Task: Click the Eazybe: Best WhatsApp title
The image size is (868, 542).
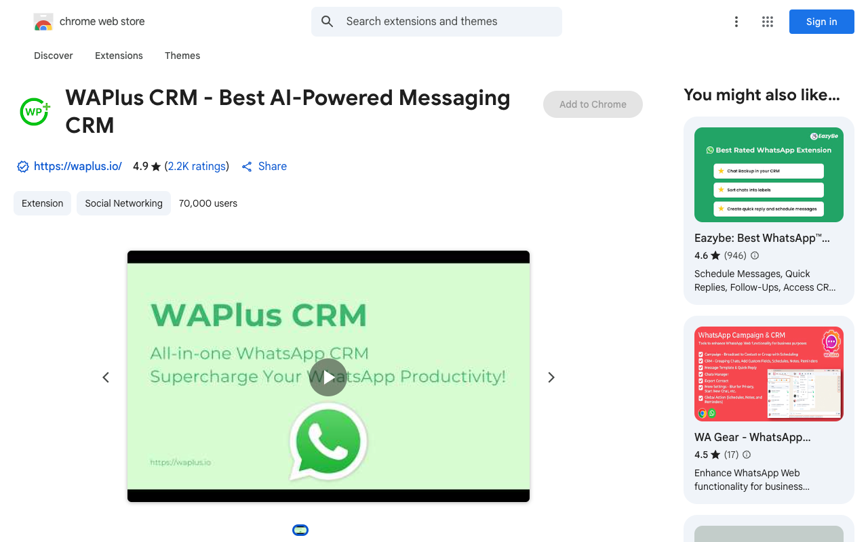Action: 762,238
